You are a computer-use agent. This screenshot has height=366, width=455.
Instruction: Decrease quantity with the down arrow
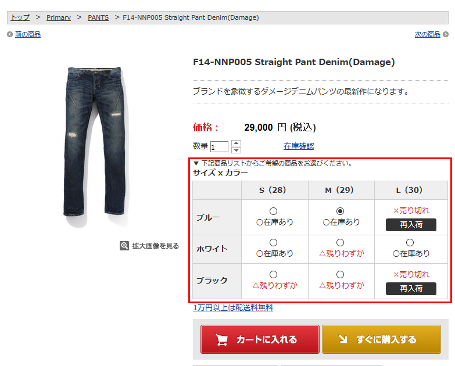(x=236, y=150)
